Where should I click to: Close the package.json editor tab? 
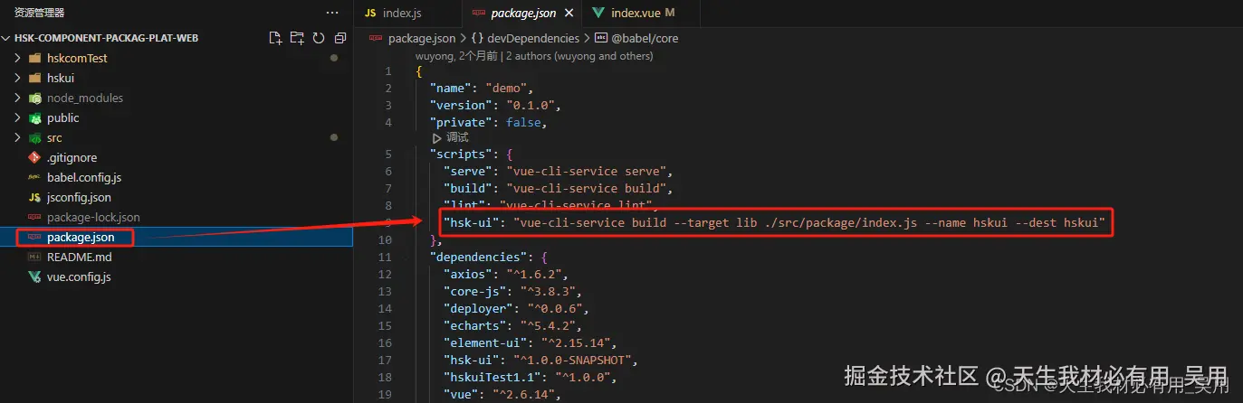(568, 14)
